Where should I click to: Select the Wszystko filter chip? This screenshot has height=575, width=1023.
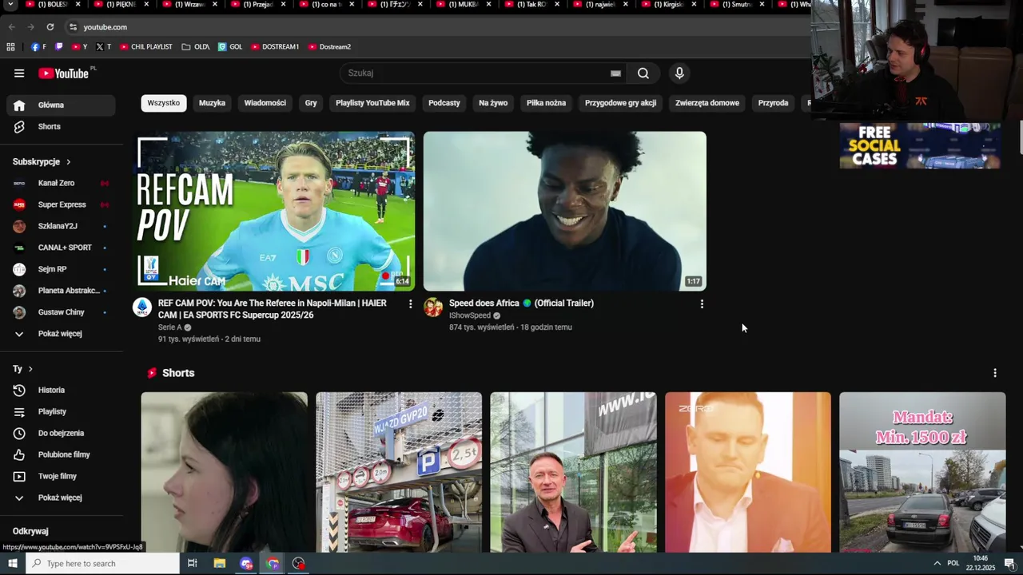[x=164, y=103]
